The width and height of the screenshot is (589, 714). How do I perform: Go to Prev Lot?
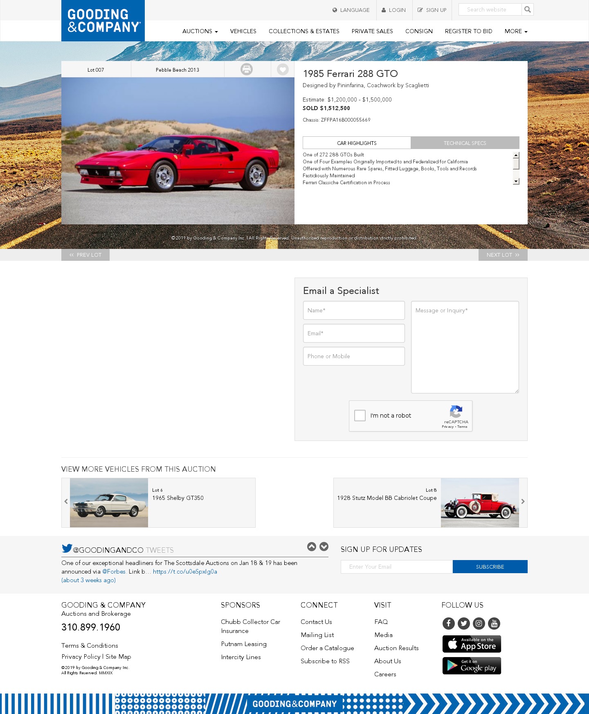pos(85,255)
